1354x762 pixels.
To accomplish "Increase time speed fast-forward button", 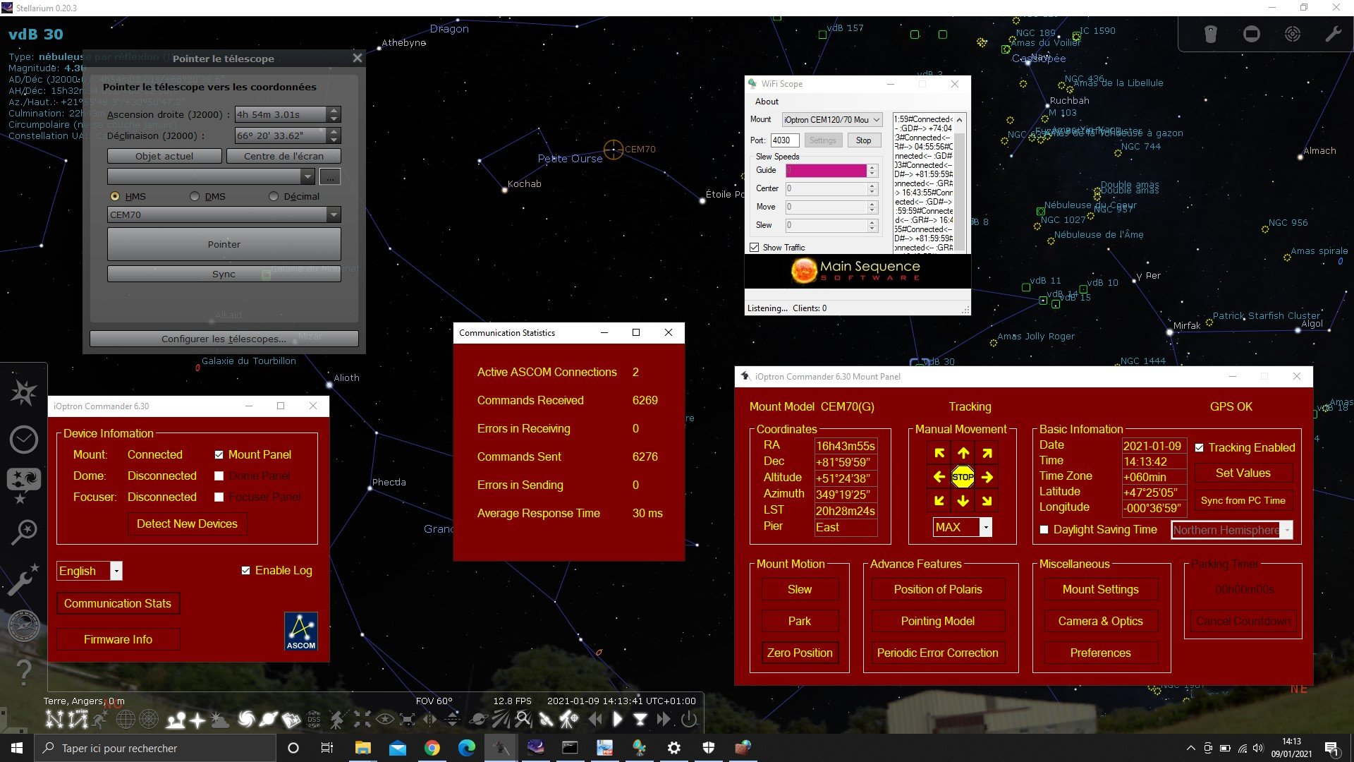I will pos(664,719).
